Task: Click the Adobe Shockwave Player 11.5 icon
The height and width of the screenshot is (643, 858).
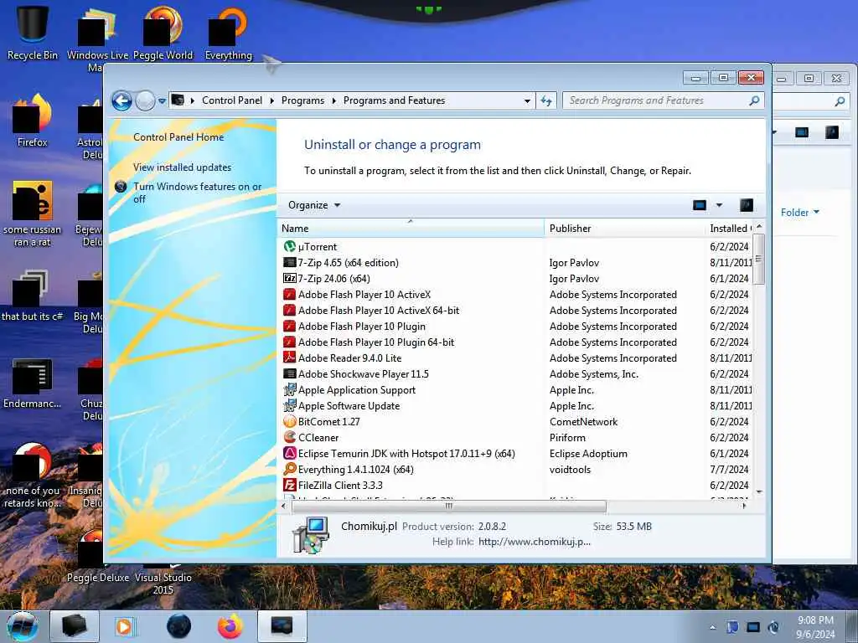Action: click(289, 374)
